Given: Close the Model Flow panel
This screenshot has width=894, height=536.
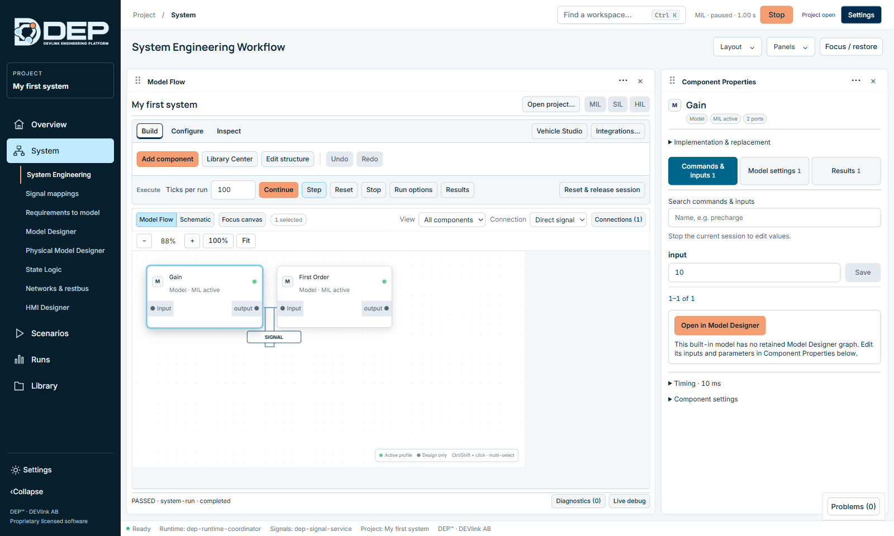Looking at the screenshot, I should (640, 82).
